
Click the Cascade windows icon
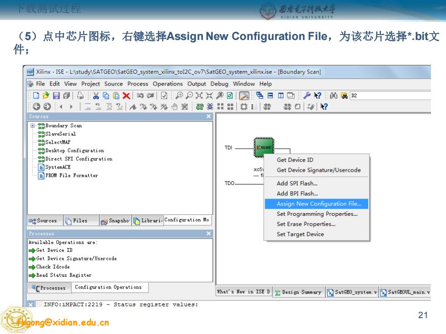(x=259, y=95)
